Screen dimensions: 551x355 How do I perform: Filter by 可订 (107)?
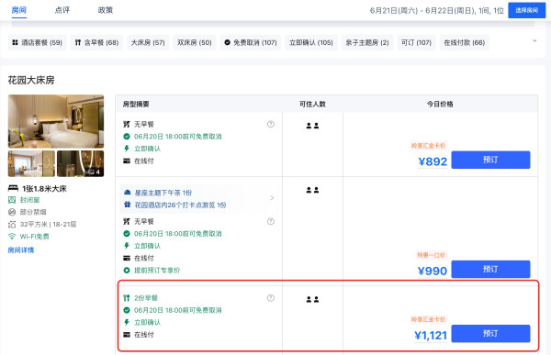point(416,42)
